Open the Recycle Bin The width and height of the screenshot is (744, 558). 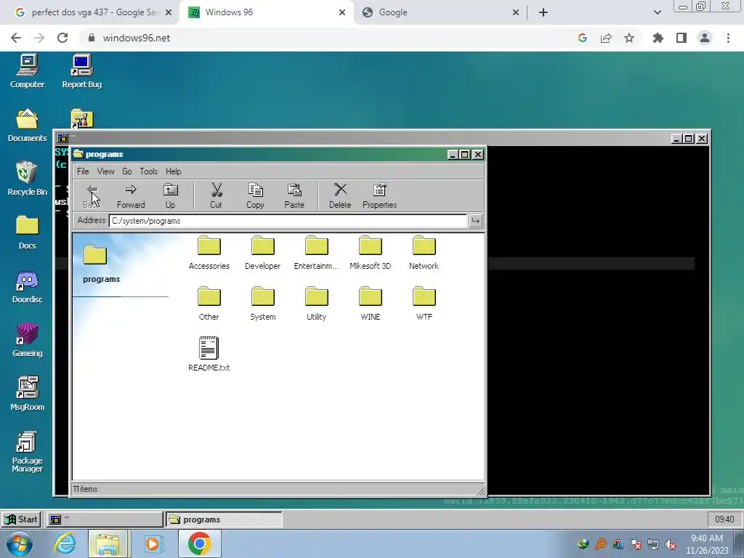27,179
